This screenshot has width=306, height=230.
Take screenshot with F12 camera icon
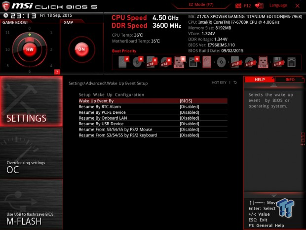pyautogui.click(x=238, y=5)
